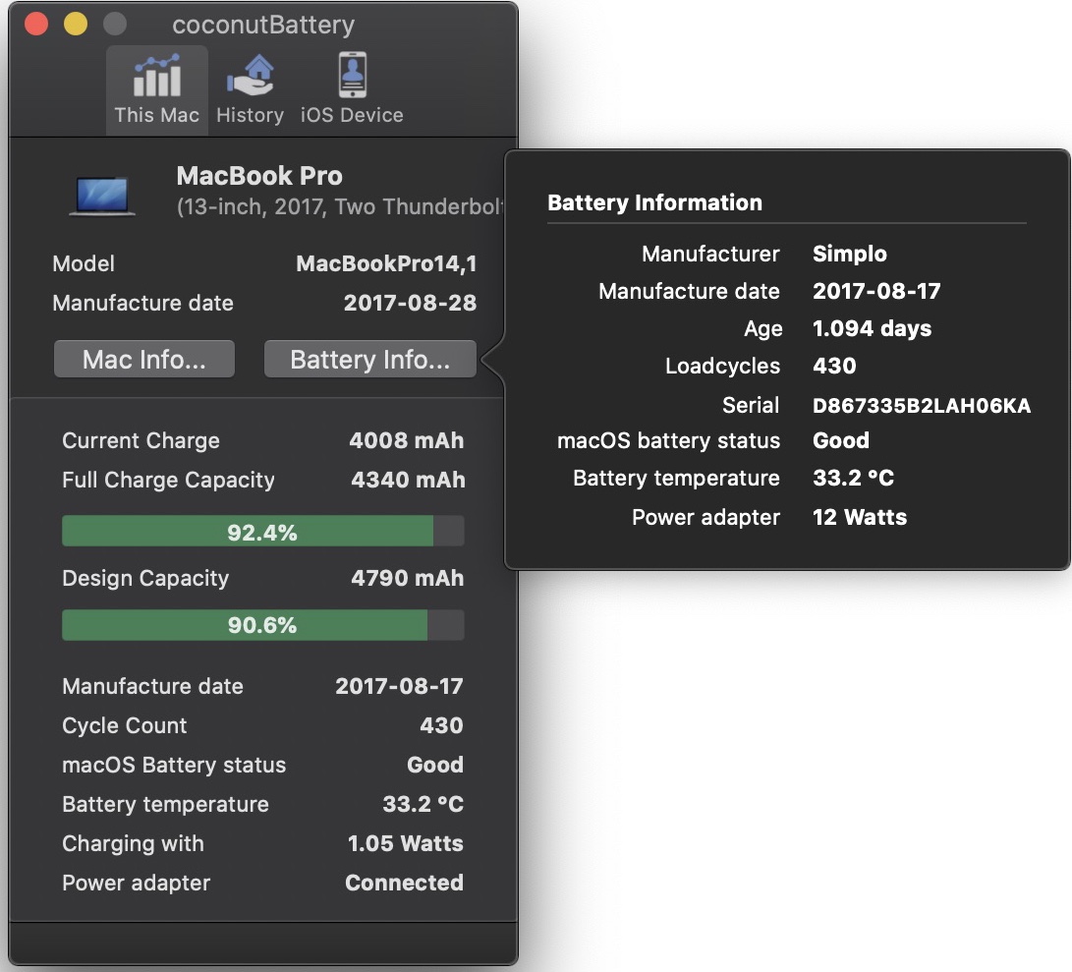Click the MacBook Pro laptop image

pyautogui.click(x=101, y=194)
